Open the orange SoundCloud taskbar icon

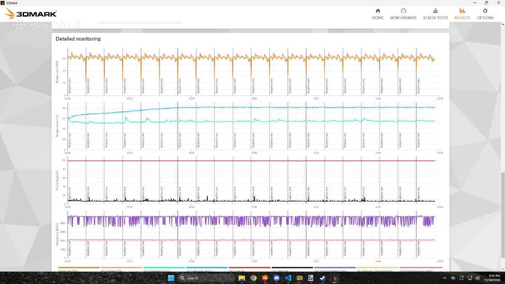pos(265,278)
